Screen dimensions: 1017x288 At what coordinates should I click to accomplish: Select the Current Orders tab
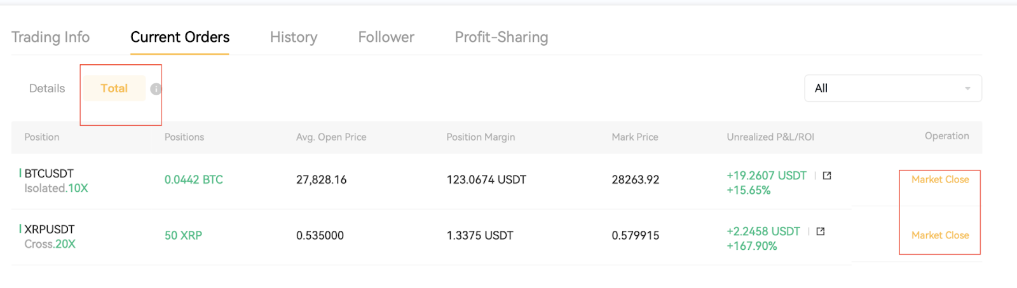[180, 37]
